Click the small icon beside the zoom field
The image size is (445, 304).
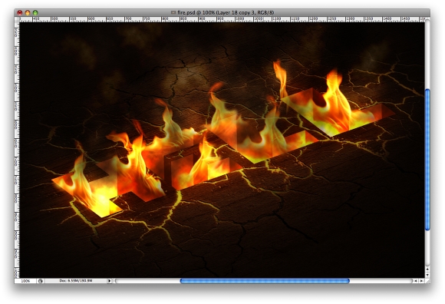click(41, 281)
